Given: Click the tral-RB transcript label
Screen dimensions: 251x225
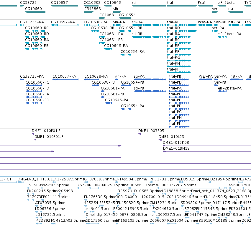Looking at the screenshot, I should click(x=173, y=22).
